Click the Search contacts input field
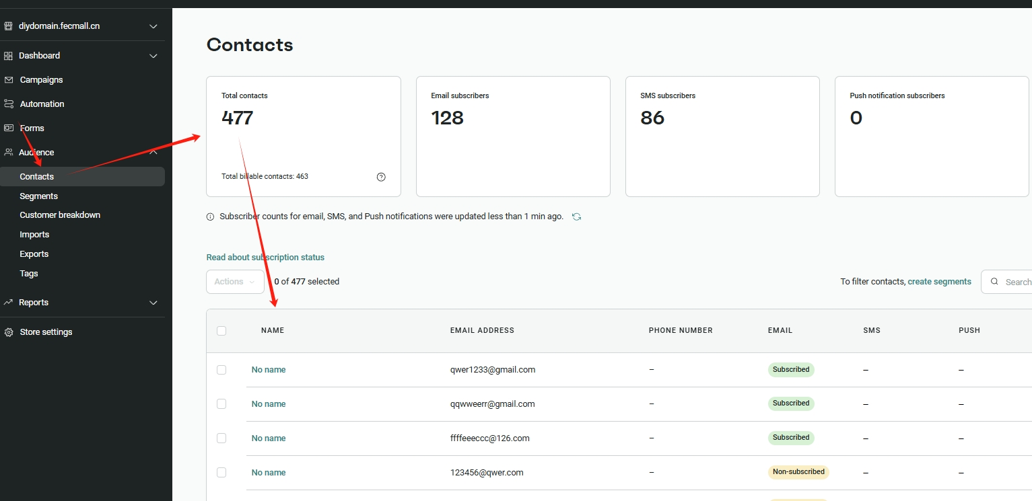Screen dimensions: 1032x501 pyautogui.click(x=1013, y=282)
